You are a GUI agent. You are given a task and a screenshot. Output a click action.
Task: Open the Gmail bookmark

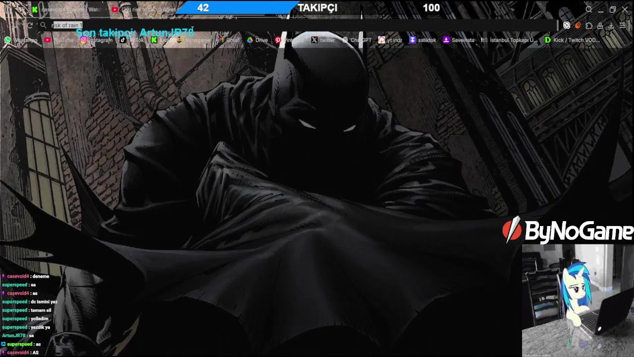(228, 40)
